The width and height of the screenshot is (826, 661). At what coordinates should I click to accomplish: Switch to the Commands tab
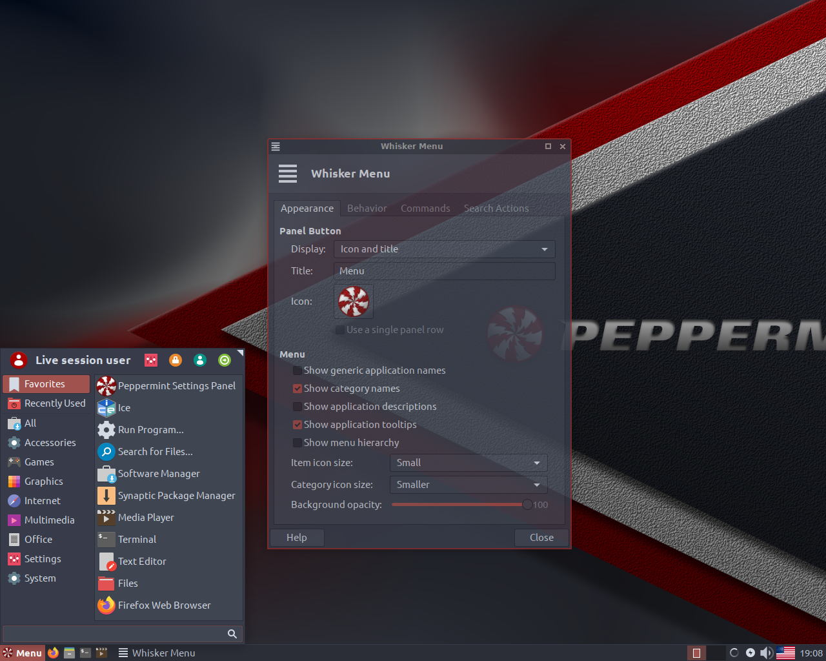425,208
